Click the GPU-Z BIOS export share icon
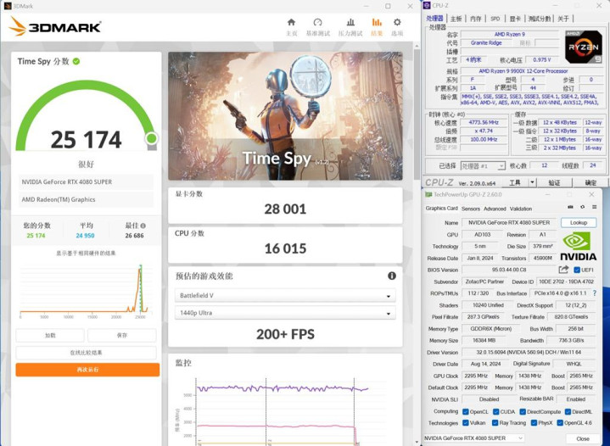The height and width of the screenshot is (446, 610). [x=563, y=270]
